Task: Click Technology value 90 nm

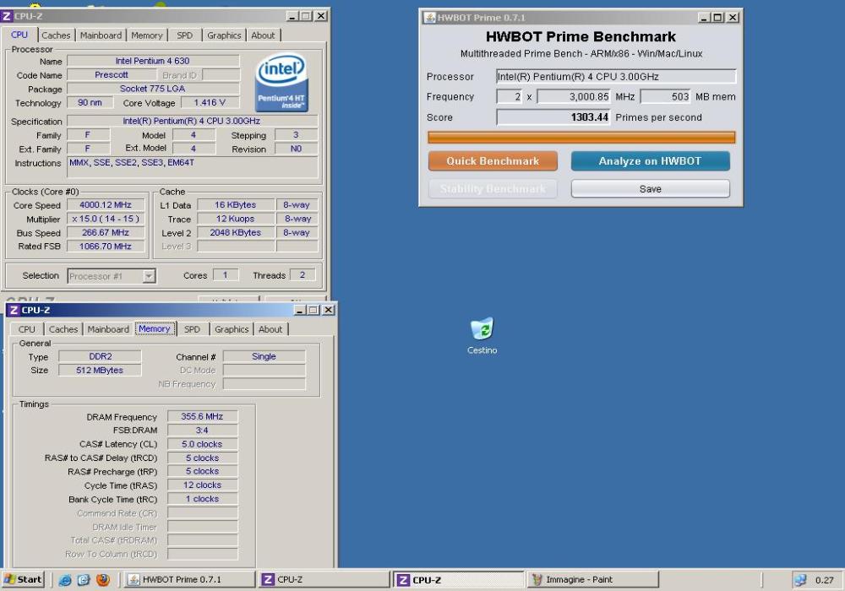Action: (x=90, y=102)
